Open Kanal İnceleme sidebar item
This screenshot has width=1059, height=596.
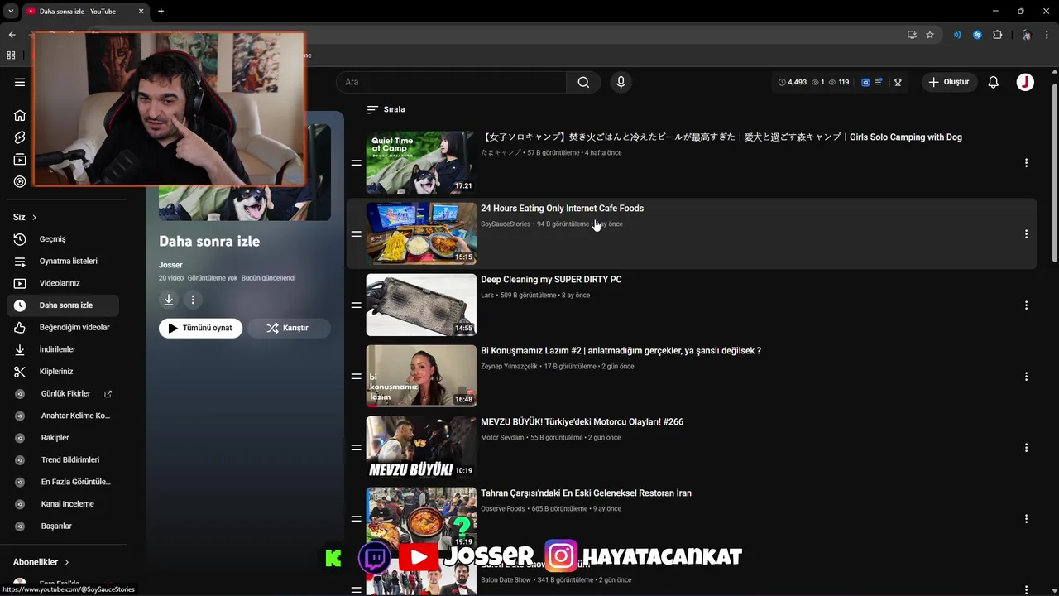point(63,504)
